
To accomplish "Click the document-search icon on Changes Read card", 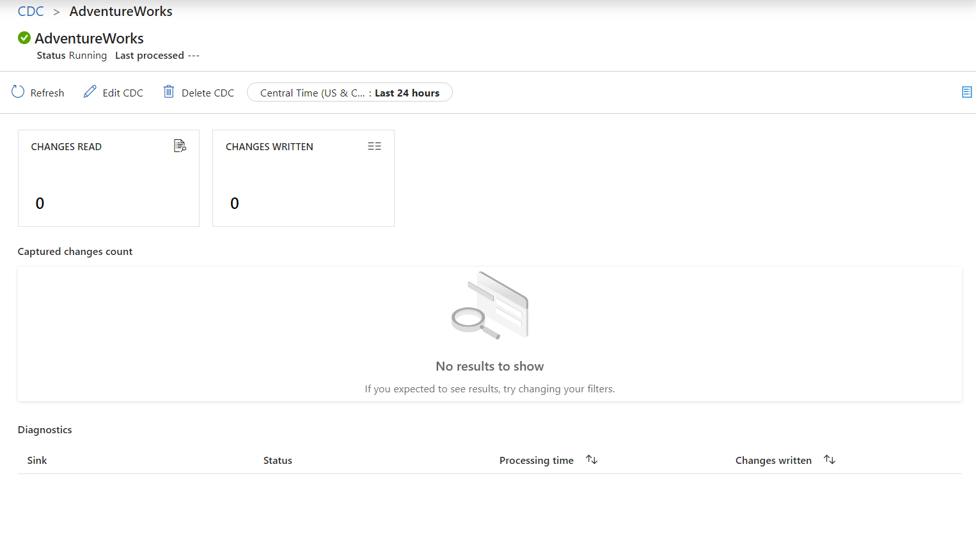I will click(x=179, y=146).
